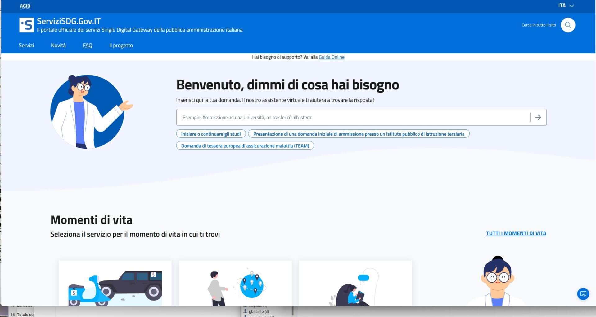Open the ITA language dropdown
596x317 pixels.
[x=566, y=5]
